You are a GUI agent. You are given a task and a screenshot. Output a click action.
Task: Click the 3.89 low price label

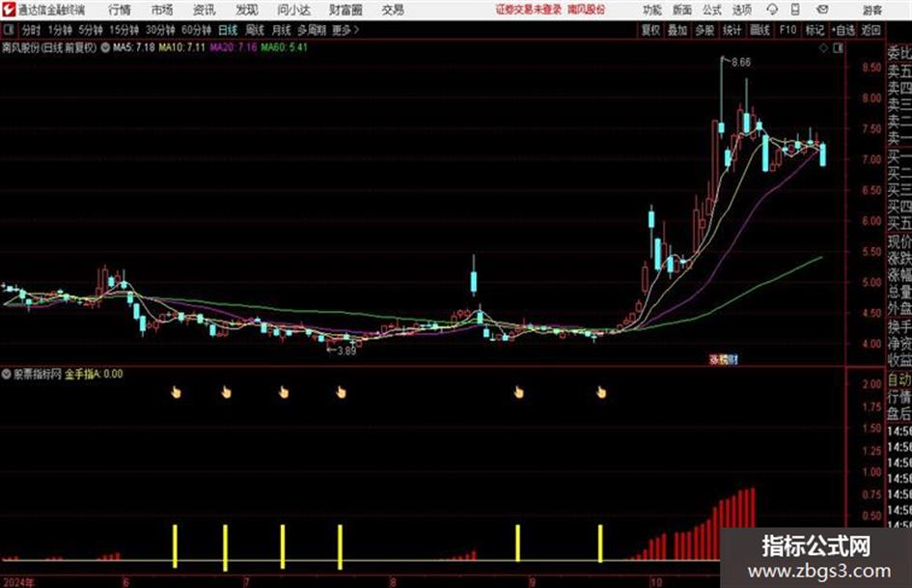pos(346,351)
